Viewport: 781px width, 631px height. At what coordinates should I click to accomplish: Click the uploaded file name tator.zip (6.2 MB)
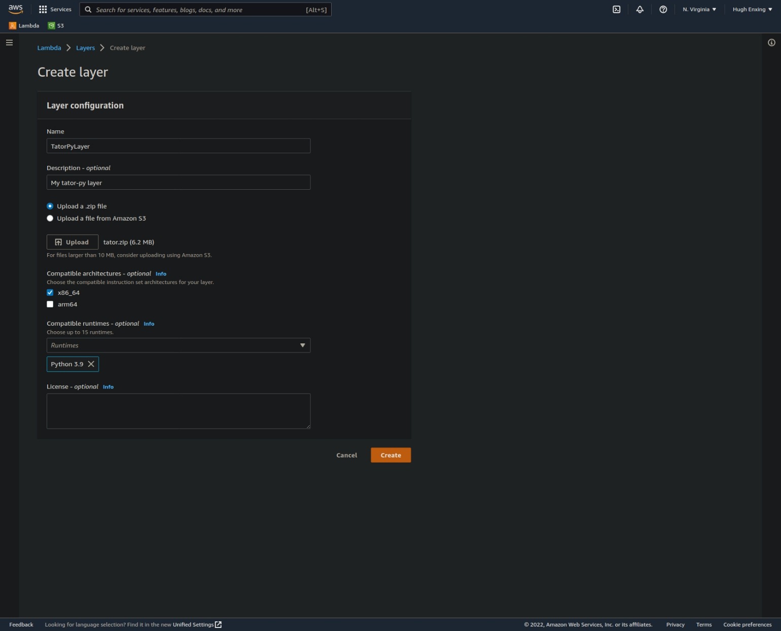[129, 242]
